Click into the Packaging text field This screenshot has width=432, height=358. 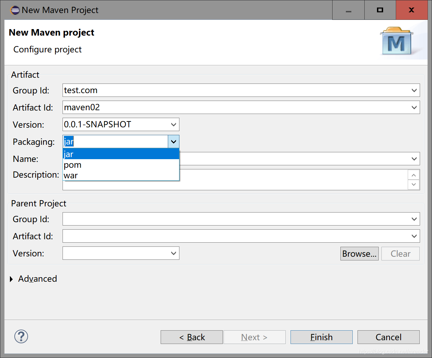point(116,142)
